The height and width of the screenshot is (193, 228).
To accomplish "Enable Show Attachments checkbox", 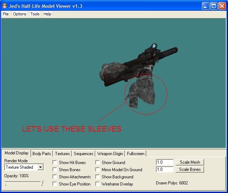I will 55,177.
